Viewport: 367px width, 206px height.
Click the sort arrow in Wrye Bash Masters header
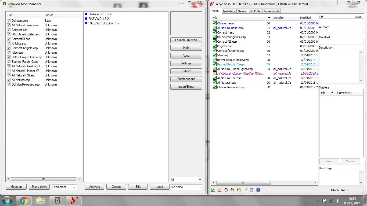[332, 93]
